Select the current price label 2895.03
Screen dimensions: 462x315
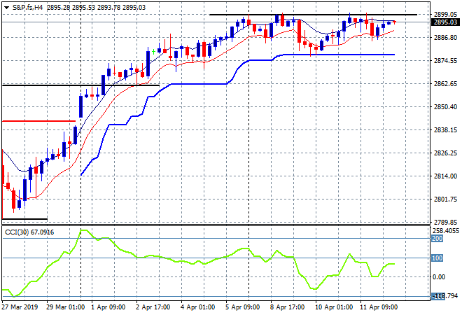pos(445,22)
